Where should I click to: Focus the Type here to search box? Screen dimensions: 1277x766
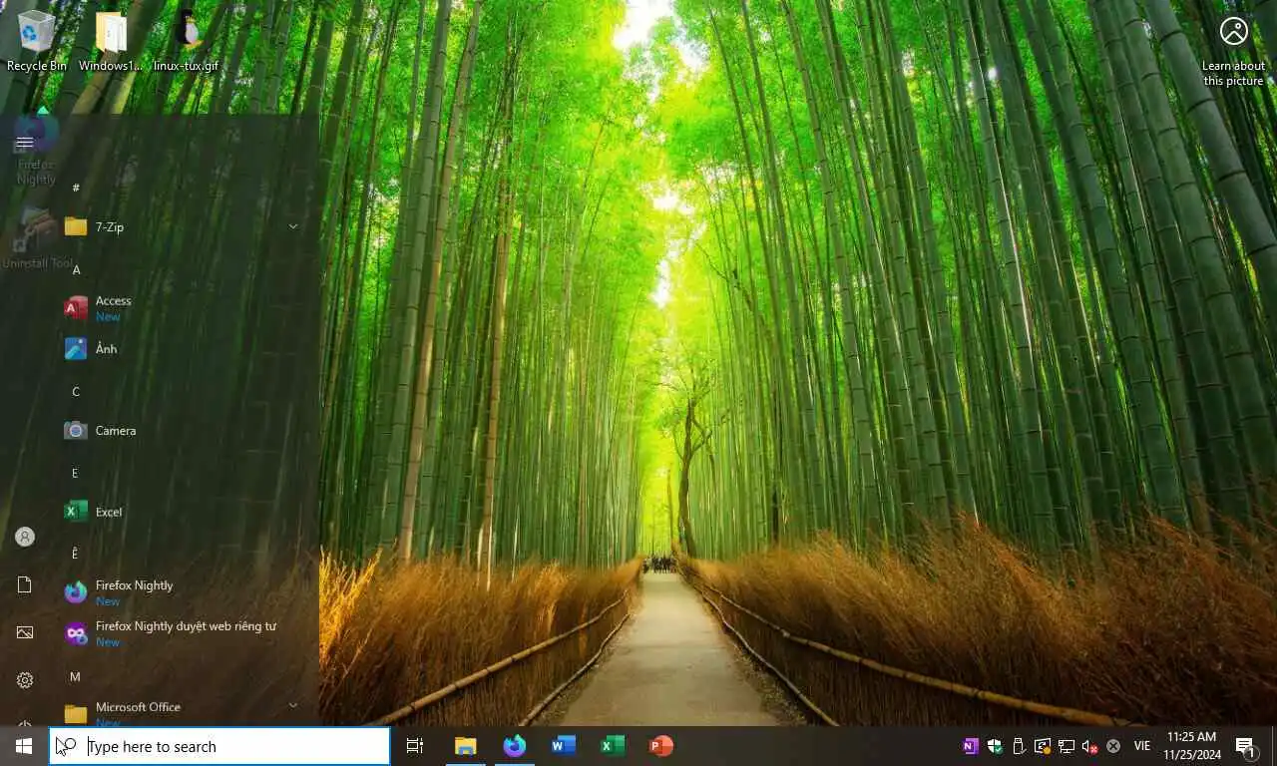(219, 746)
